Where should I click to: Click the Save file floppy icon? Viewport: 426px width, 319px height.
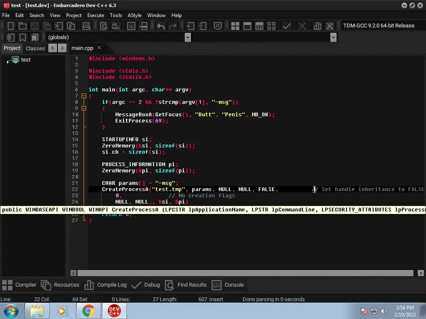[x=35, y=26]
